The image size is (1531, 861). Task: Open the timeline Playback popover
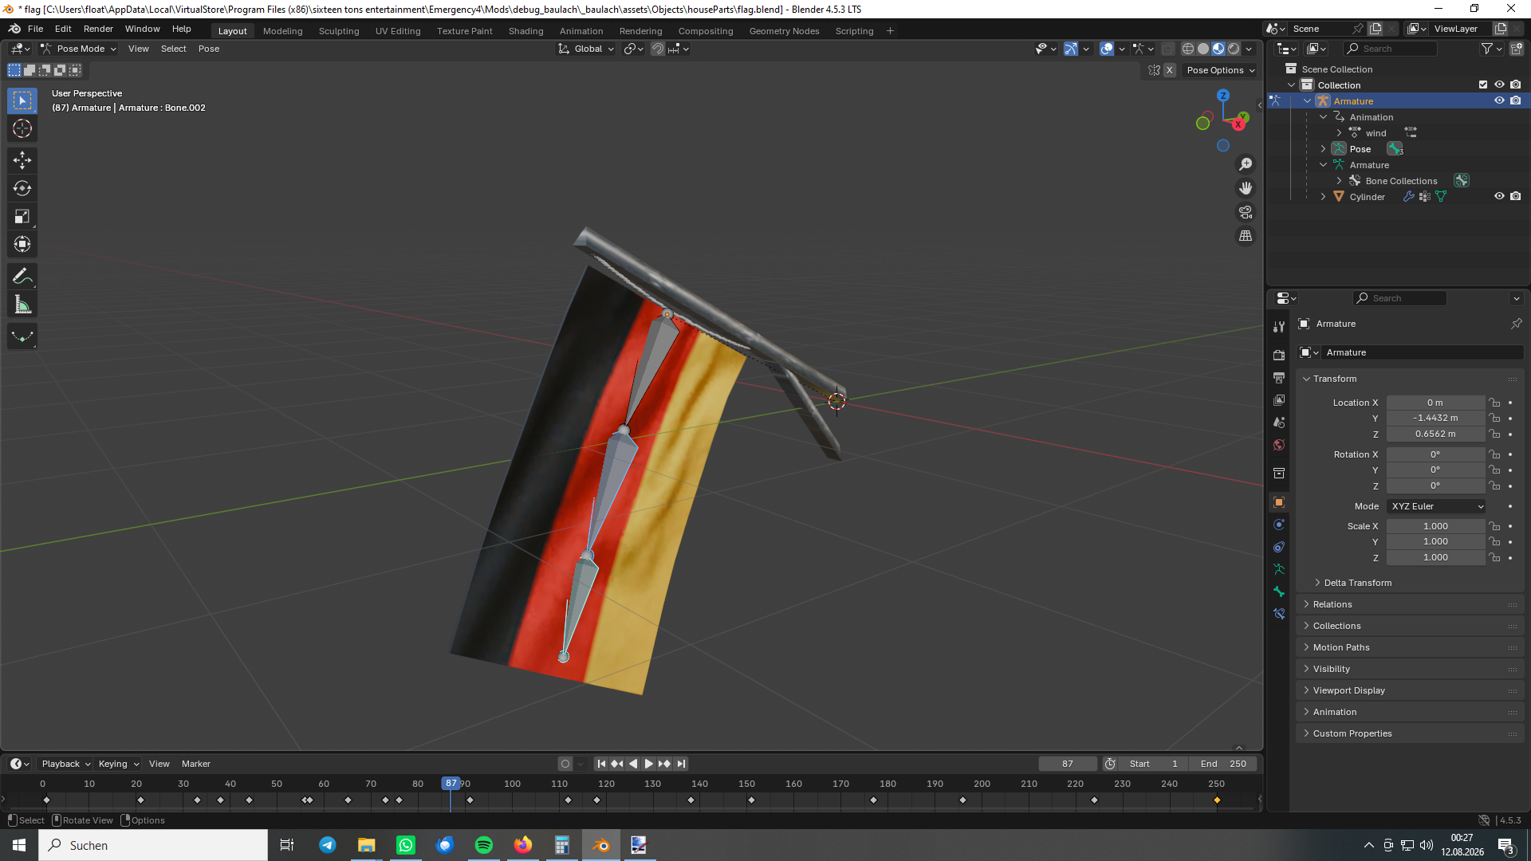pyautogui.click(x=65, y=764)
